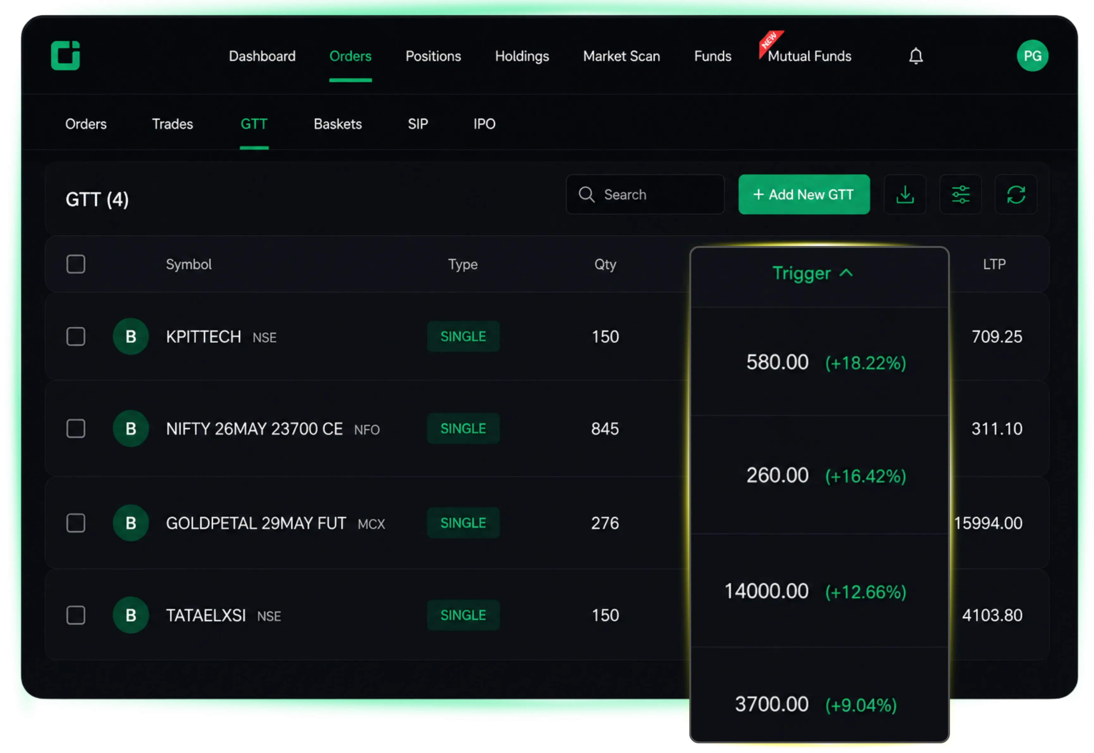The width and height of the screenshot is (1094, 753).
Task: Click the GTT (4) heading
Action: click(97, 199)
